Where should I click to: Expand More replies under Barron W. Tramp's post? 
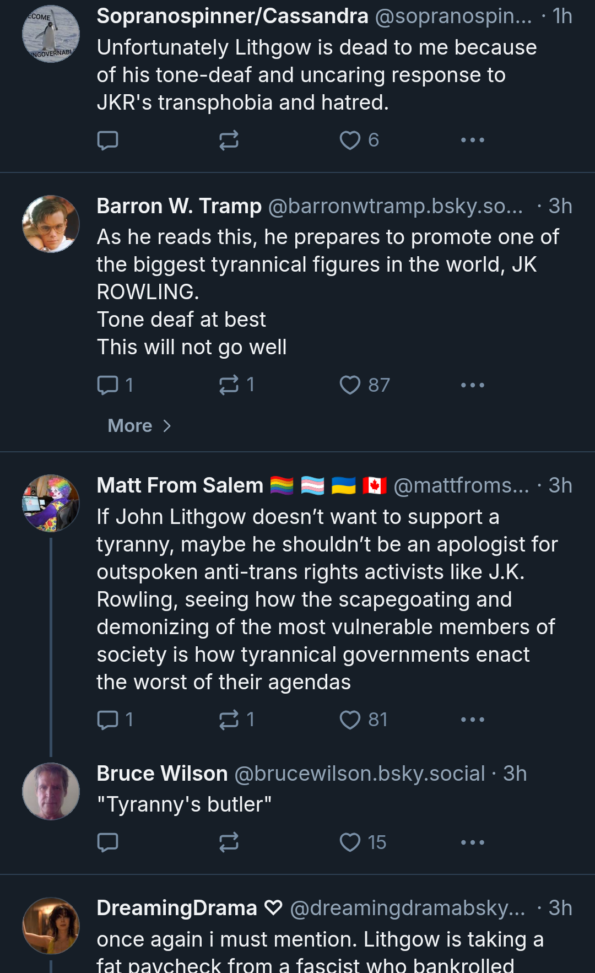(140, 426)
